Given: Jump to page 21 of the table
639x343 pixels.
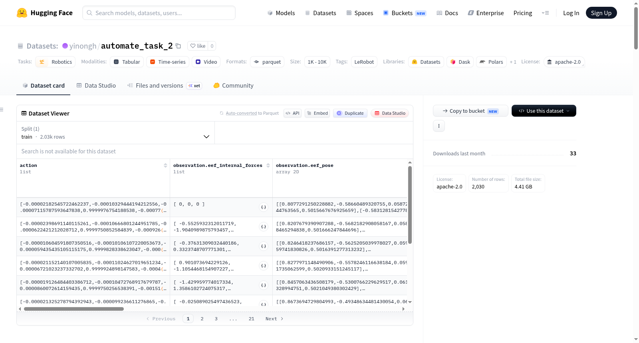Looking at the screenshot, I should 251,319.
